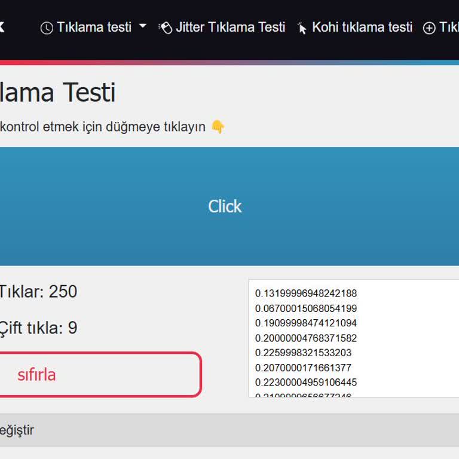Click the clock icon beside Tıklama testi
This screenshot has height=459, width=459.
[47, 28]
